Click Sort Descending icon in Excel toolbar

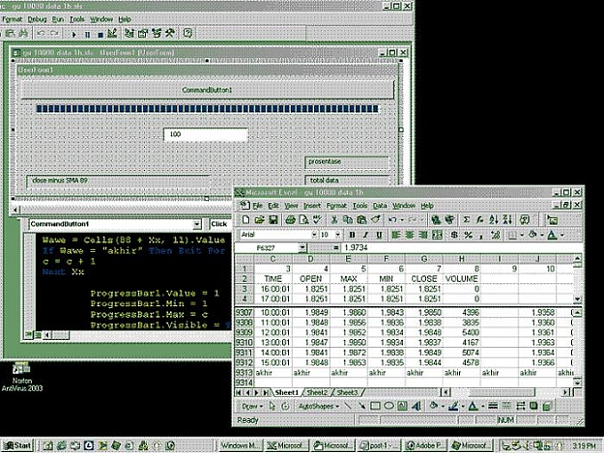(x=507, y=220)
